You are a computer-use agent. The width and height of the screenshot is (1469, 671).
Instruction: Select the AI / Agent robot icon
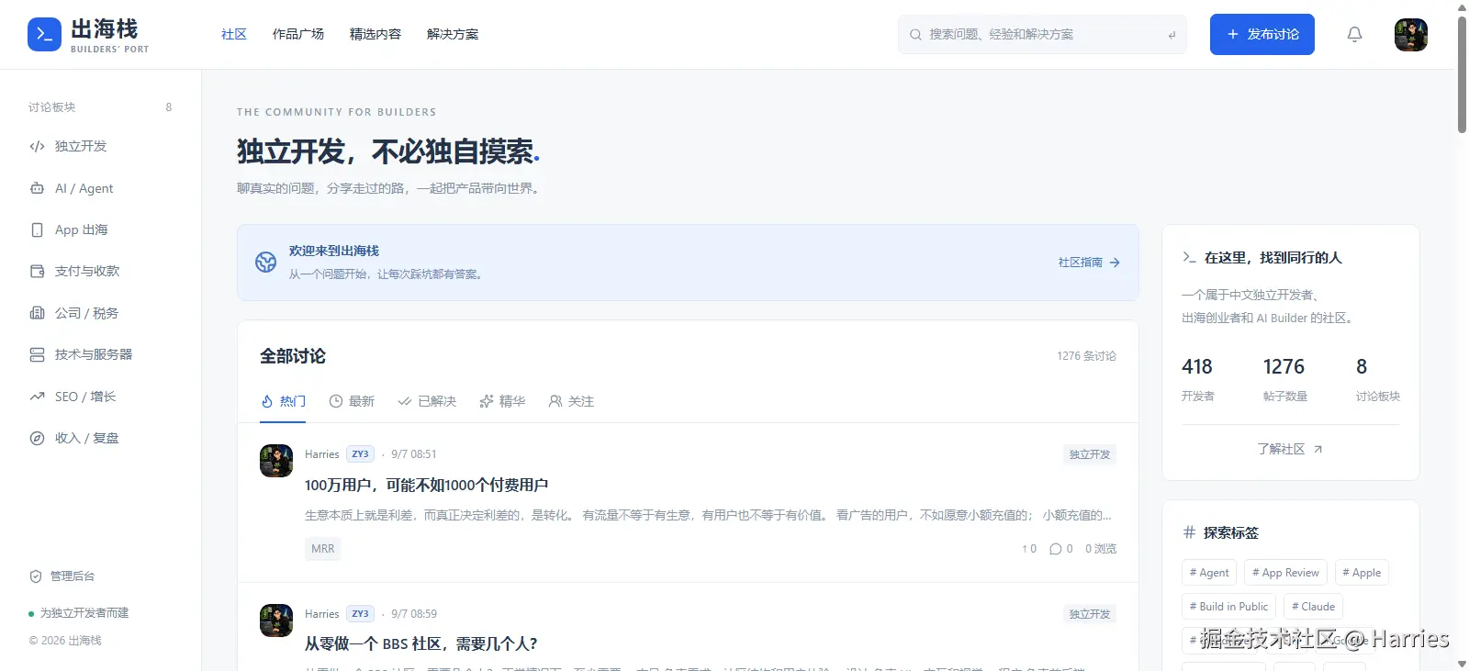tap(38, 188)
